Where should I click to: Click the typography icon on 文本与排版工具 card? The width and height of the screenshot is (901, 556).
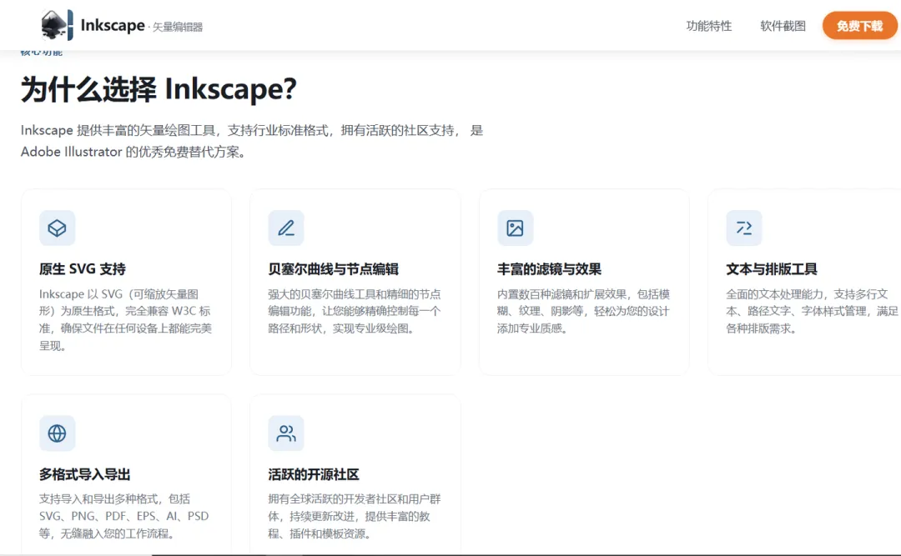tap(744, 228)
